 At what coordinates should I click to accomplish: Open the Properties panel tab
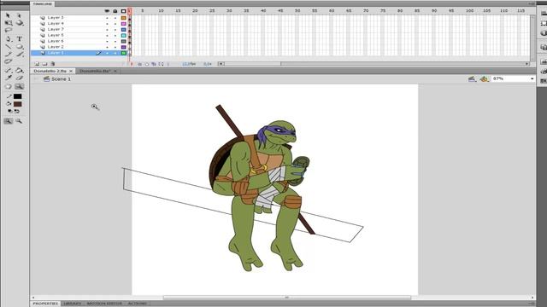(45, 304)
